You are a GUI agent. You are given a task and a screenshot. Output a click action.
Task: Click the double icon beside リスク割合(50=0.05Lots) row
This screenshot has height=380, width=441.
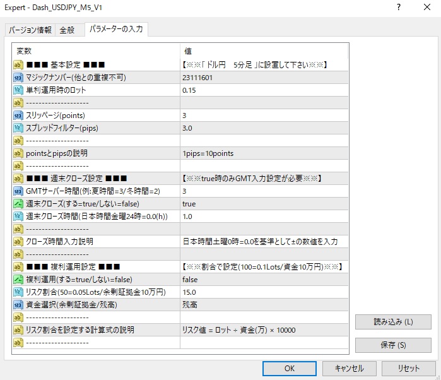(x=18, y=292)
